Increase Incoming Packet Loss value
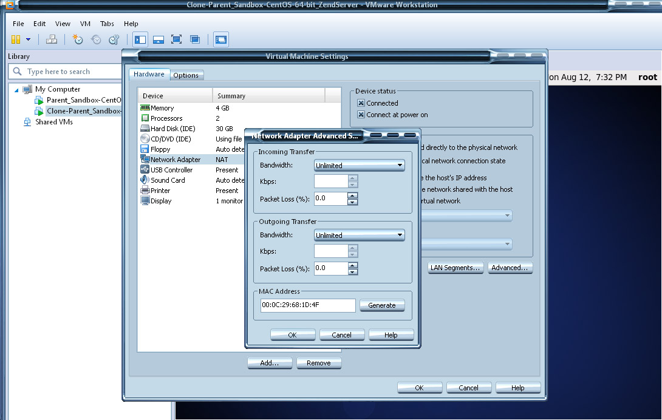 (x=353, y=195)
